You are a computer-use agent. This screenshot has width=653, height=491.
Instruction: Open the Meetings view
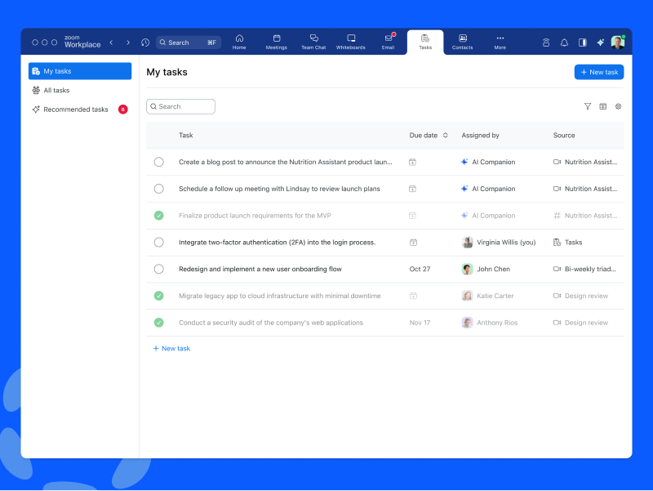(x=276, y=41)
